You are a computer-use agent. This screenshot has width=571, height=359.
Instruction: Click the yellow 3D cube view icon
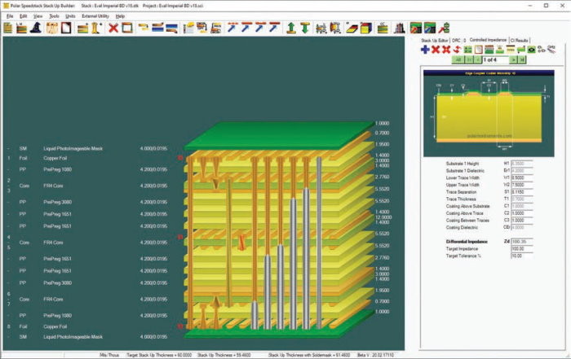[x=366, y=28]
